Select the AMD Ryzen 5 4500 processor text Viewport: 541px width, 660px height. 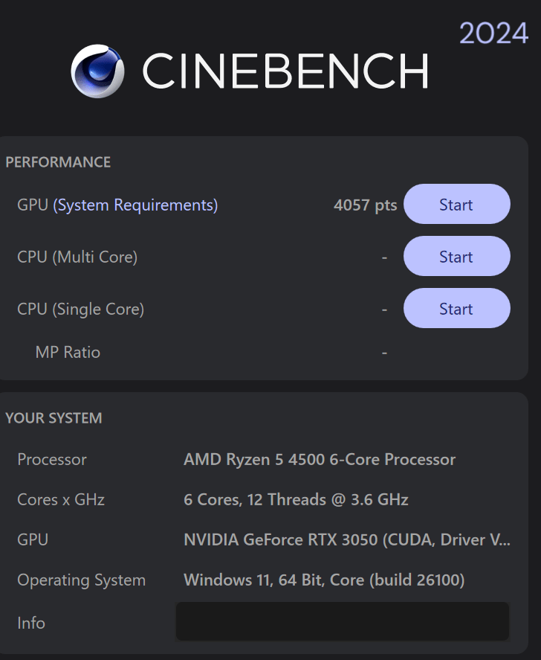pos(320,459)
